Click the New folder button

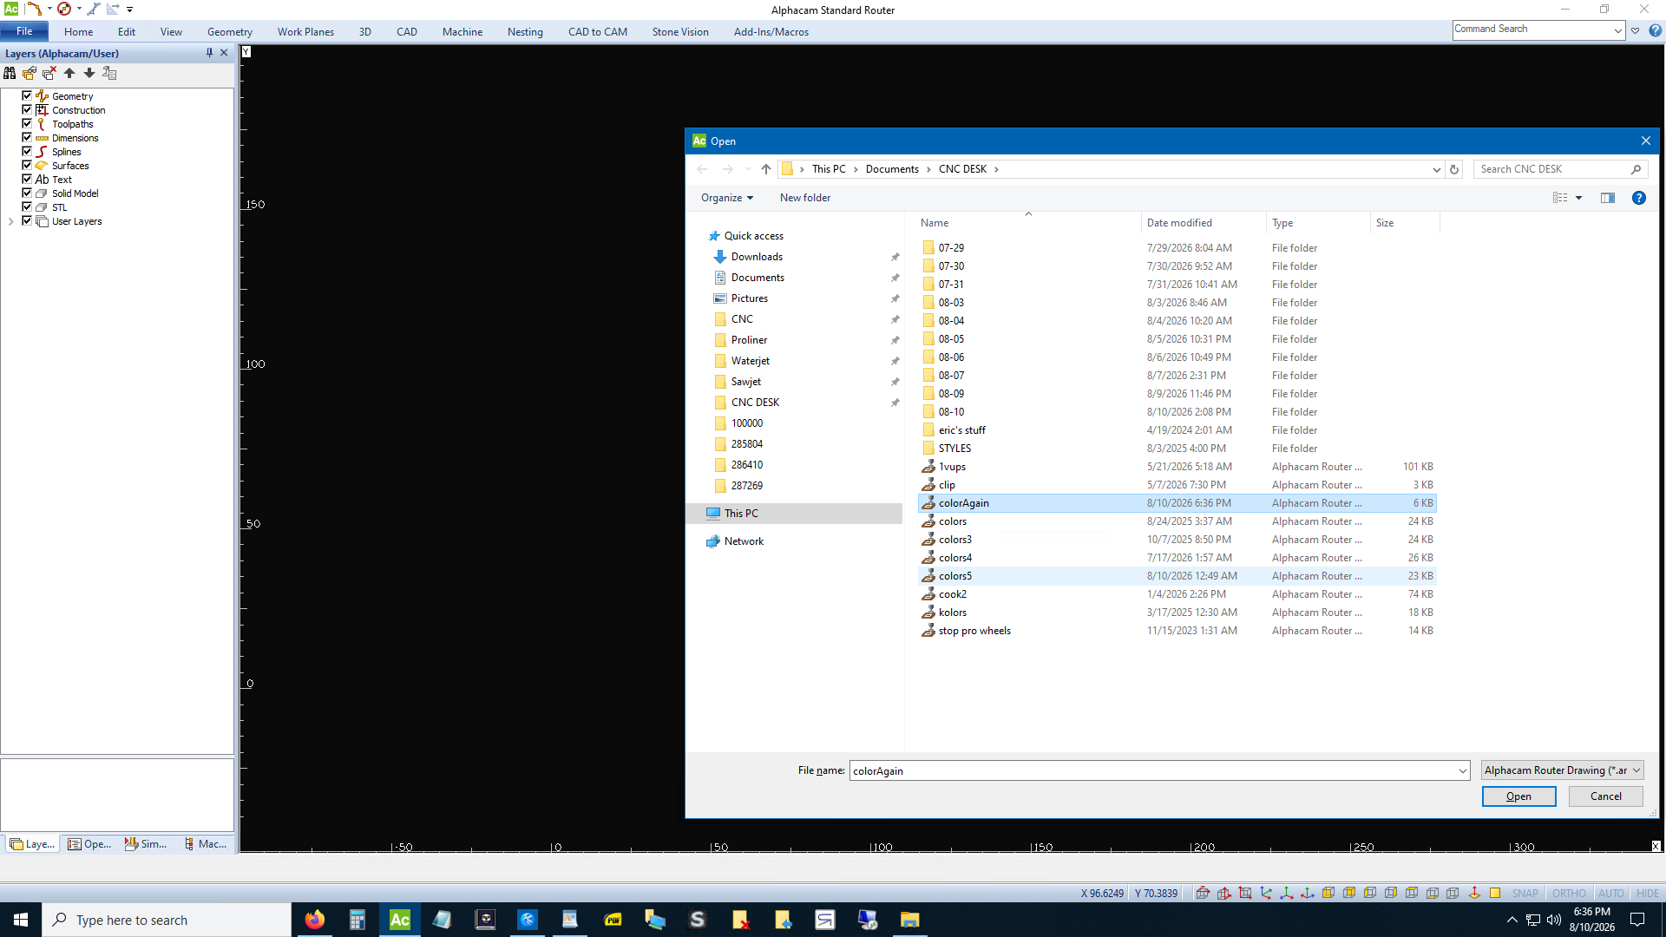[x=804, y=198]
